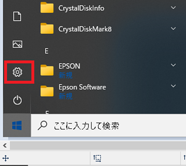
Task: Open the EPSON entry label
Action: tap(70, 66)
